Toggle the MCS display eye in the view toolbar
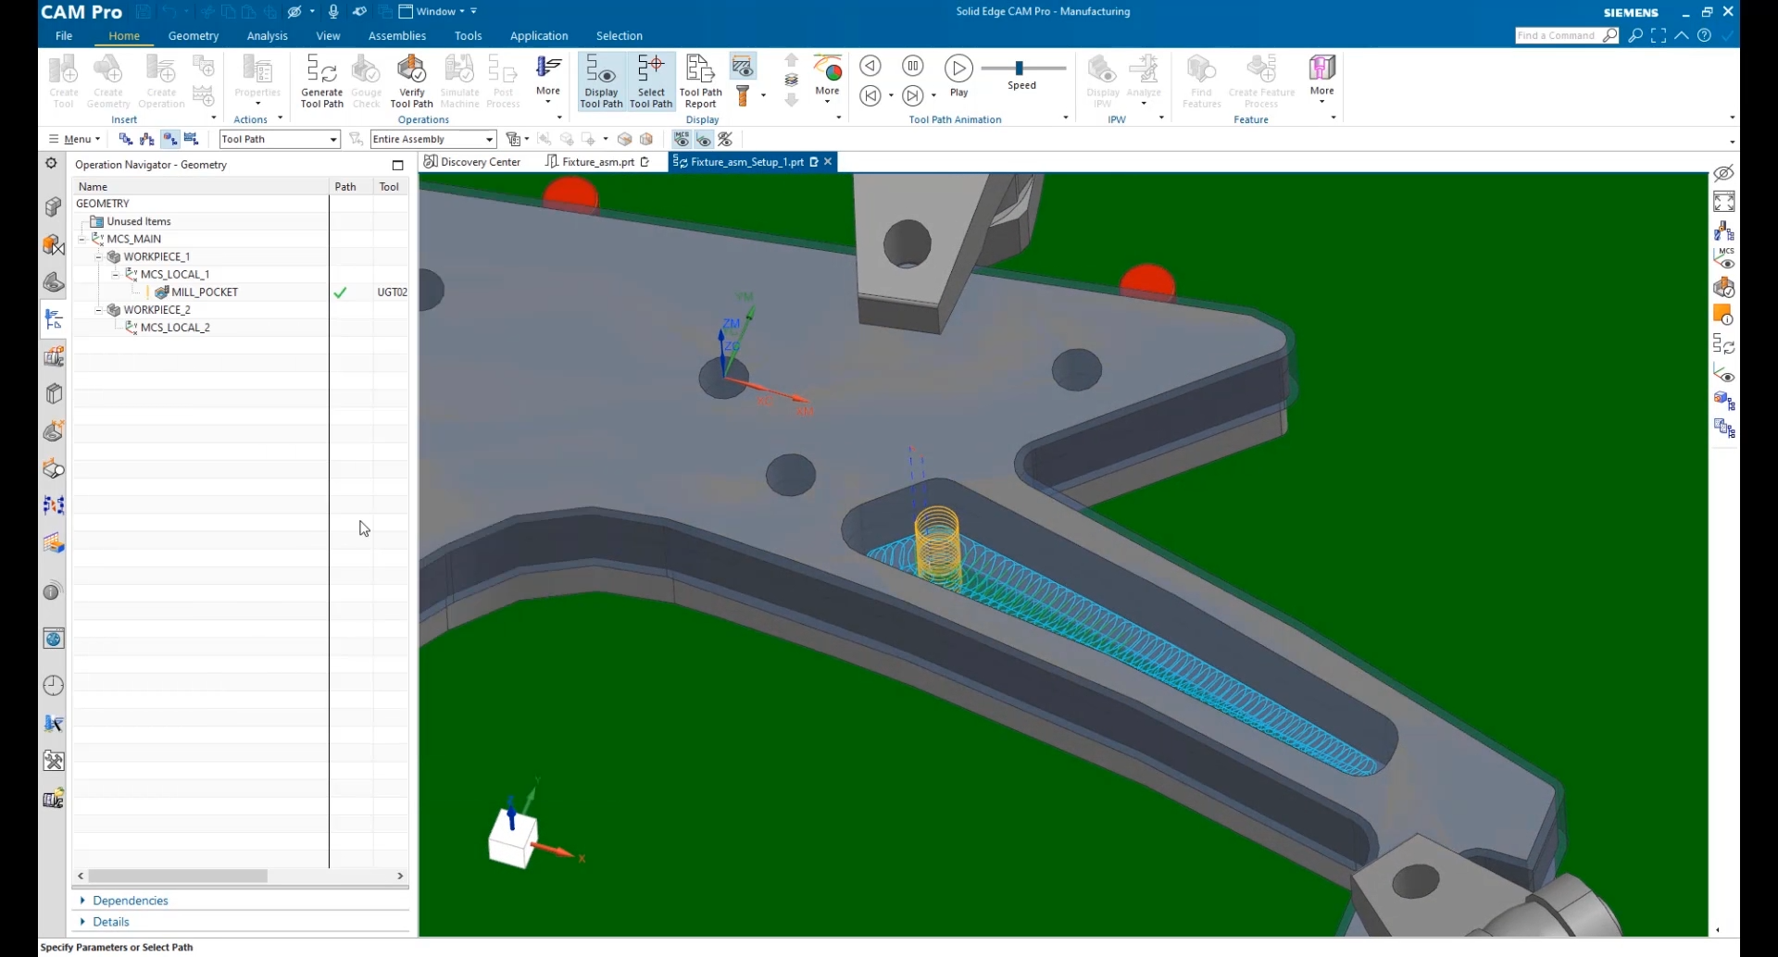1778x957 pixels. 682,139
